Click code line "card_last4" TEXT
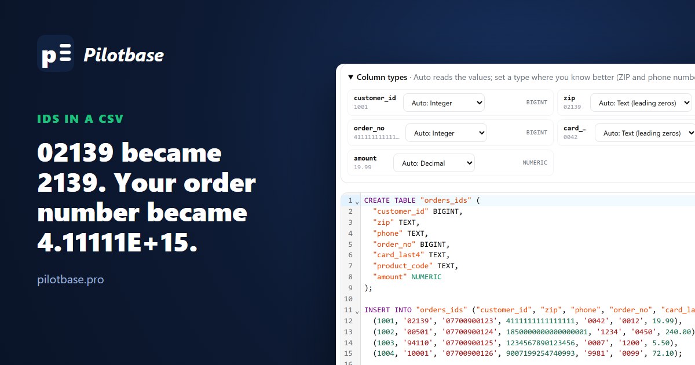This screenshot has height=365, width=695. pos(411,255)
